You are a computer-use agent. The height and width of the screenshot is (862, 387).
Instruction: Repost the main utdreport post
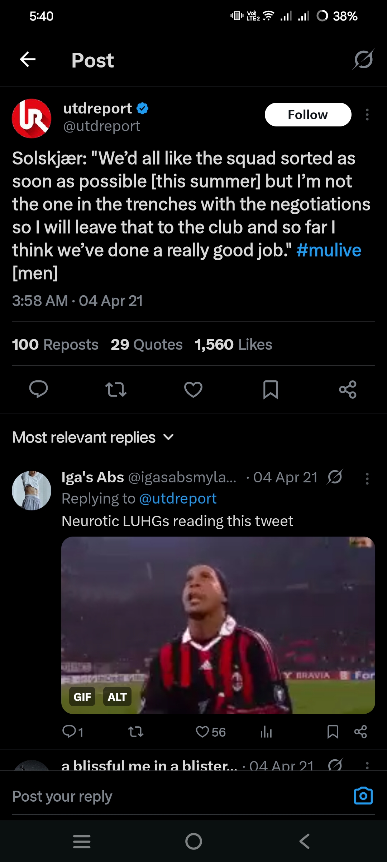coord(116,389)
